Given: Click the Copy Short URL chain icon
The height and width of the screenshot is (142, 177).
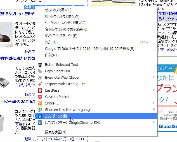Looking at the screenshot, I should click(40, 71).
